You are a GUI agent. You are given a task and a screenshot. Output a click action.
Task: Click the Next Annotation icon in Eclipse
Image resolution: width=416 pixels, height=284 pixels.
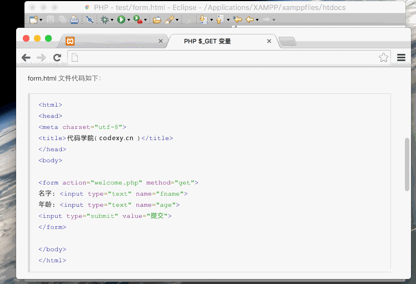tap(203, 19)
